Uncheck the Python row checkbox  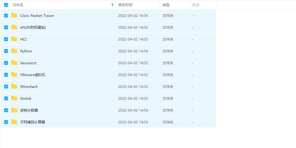[x=6, y=51]
